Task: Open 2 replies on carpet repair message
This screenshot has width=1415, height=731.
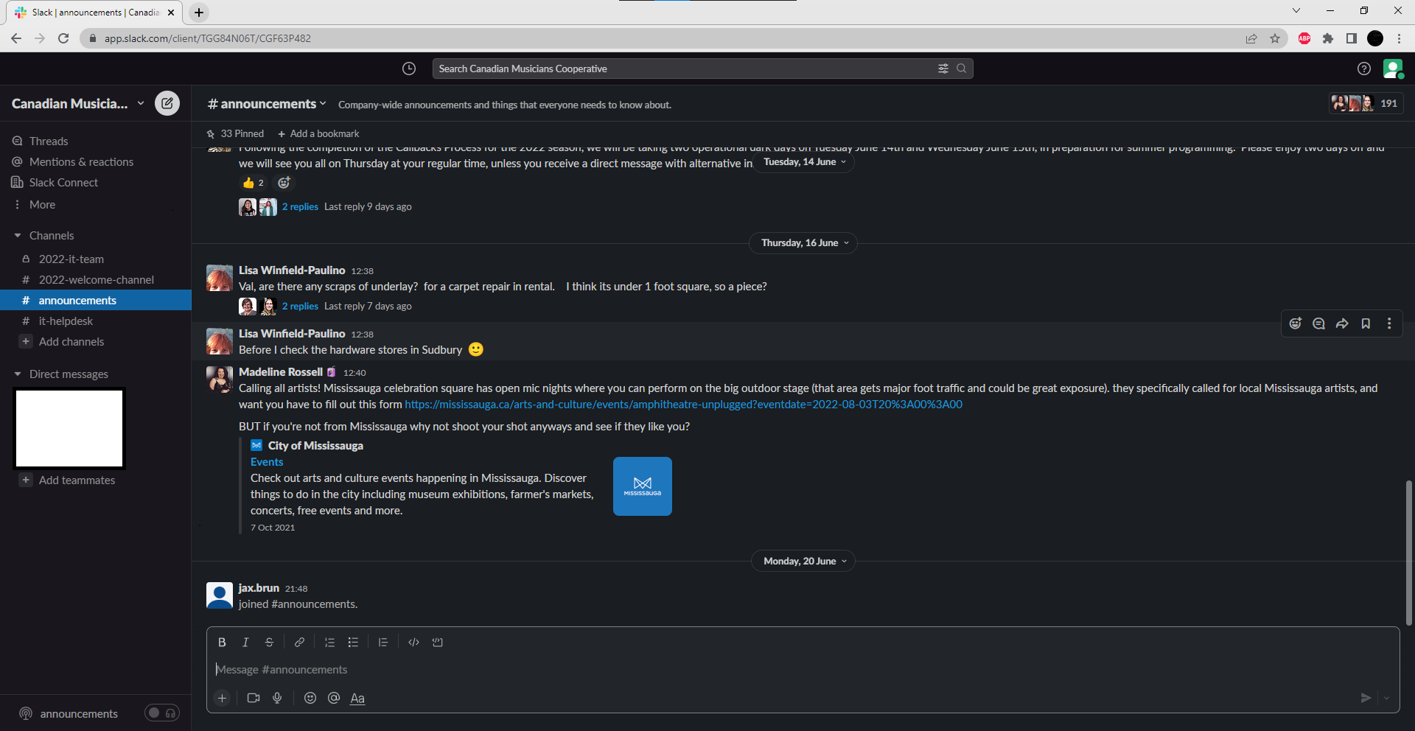Action: coord(300,307)
